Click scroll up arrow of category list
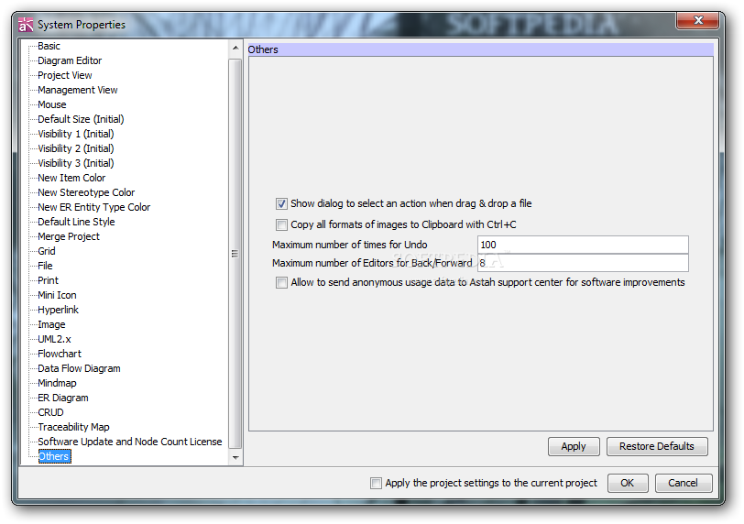Viewport: 744px width, 524px height. click(x=235, y=48)
